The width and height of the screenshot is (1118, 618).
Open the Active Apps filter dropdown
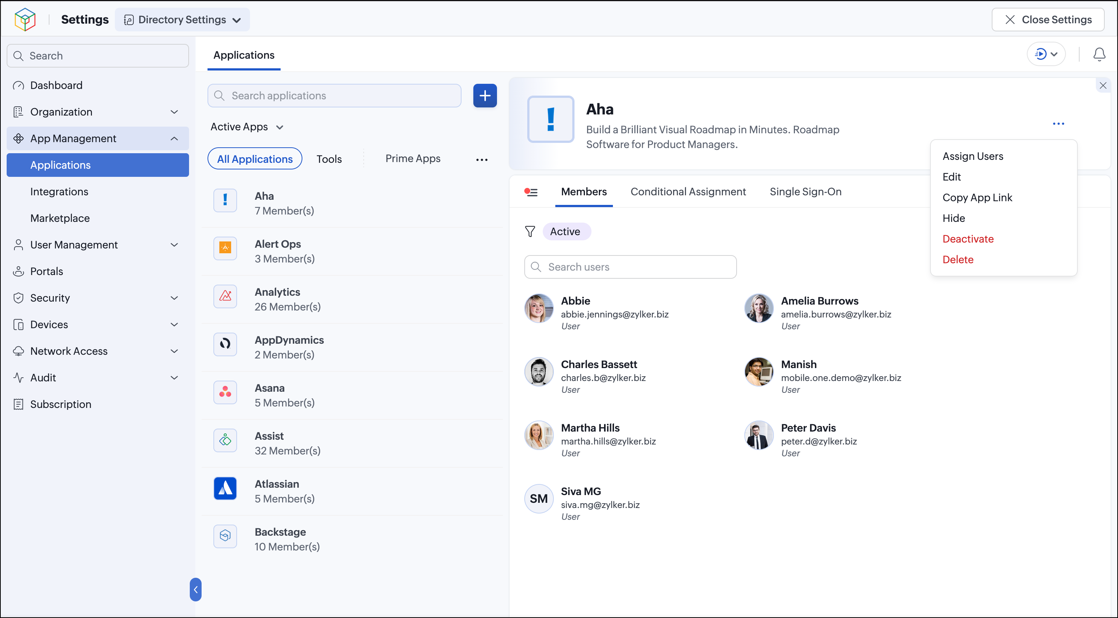tap(247, 127)
